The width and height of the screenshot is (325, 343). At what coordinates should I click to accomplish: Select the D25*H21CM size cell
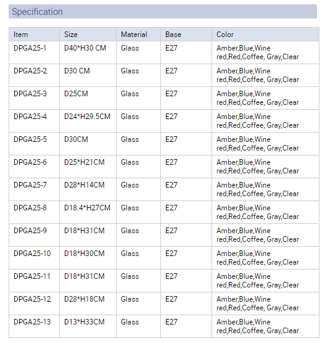click(x=88, y=167)
